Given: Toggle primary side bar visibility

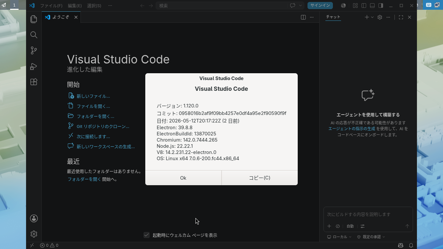Looking at the screenshot, I should pyautogui.click(x=364, y=6).
